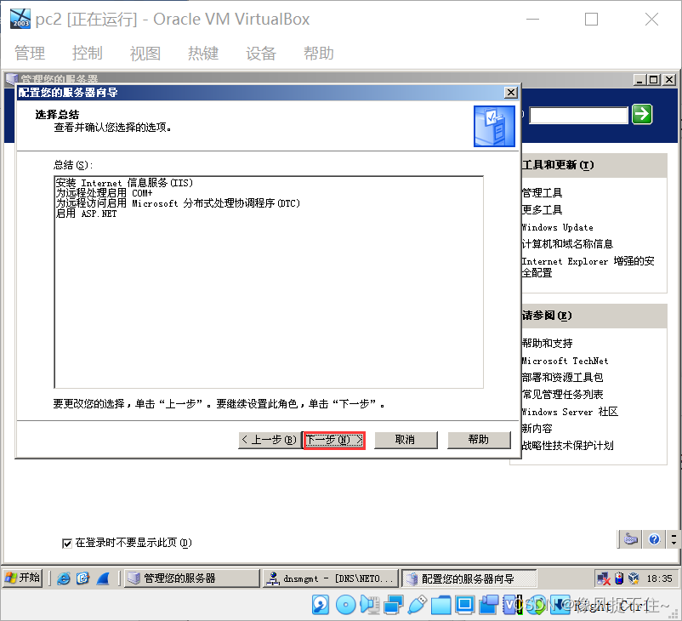Select '安装 Internet 信息服务 (IIS)' summary line
The image size is (682, 621).
click(124, 183)
